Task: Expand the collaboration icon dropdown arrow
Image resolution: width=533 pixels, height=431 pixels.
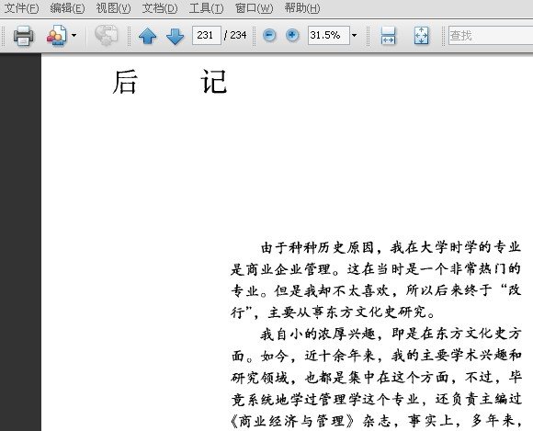Action: (x=74, y=35)
